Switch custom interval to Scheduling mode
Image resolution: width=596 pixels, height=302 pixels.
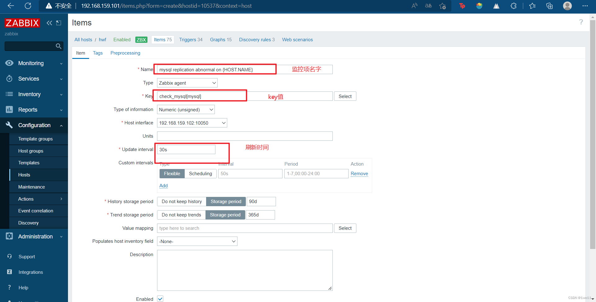[200, 173]
